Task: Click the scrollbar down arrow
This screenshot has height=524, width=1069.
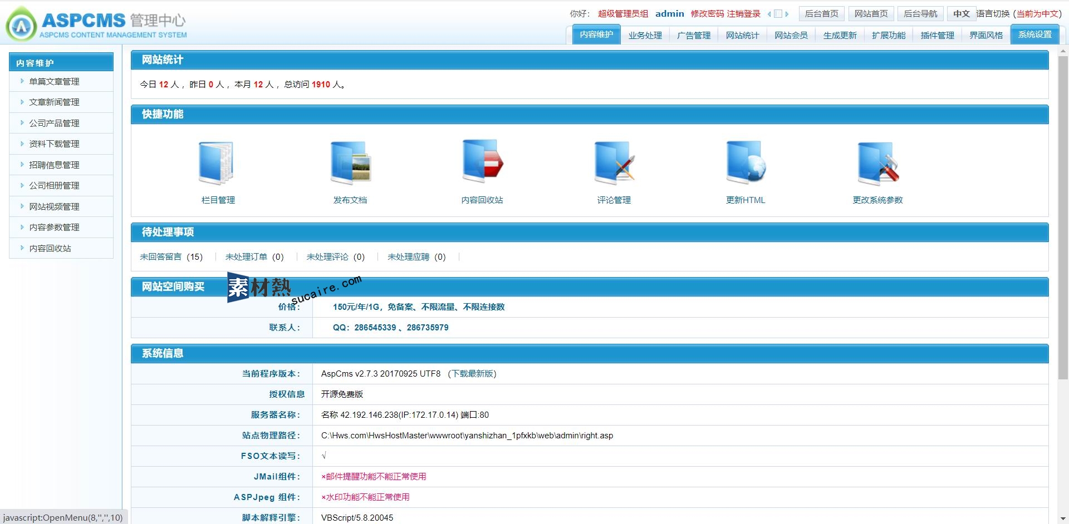Action: [x=1063, y=518]
